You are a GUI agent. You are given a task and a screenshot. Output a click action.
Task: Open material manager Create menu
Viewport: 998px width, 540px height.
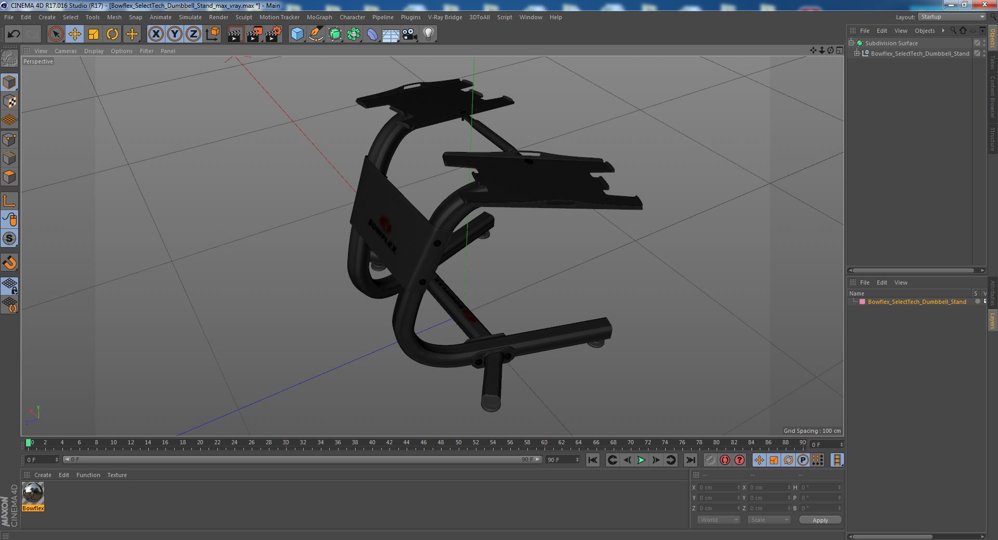(43, 475)
